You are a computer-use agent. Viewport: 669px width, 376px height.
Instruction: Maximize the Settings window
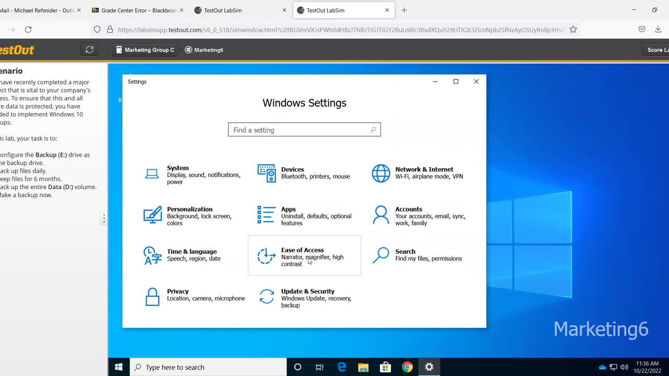pos(456,81)
